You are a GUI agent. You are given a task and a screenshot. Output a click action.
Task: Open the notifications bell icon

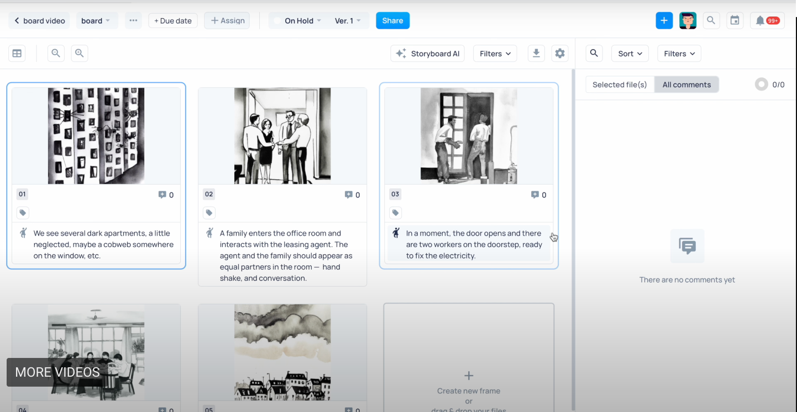[767, 21]
